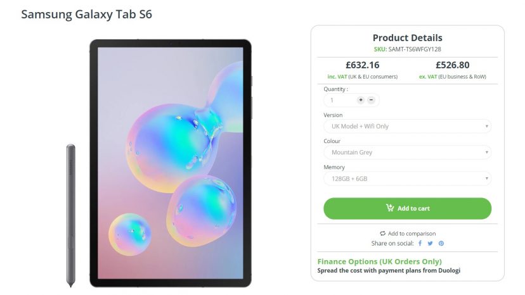
Task: Expand the Colour dropdown showing Mountain Grey
Action: pyautogui.click(x=407, y=153)
